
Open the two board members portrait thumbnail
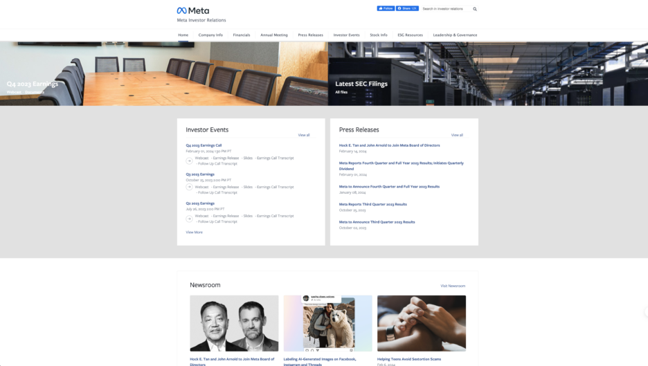click(x=234, y=323)
